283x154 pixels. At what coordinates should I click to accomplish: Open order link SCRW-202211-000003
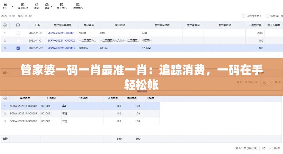(x=61, y=48)
